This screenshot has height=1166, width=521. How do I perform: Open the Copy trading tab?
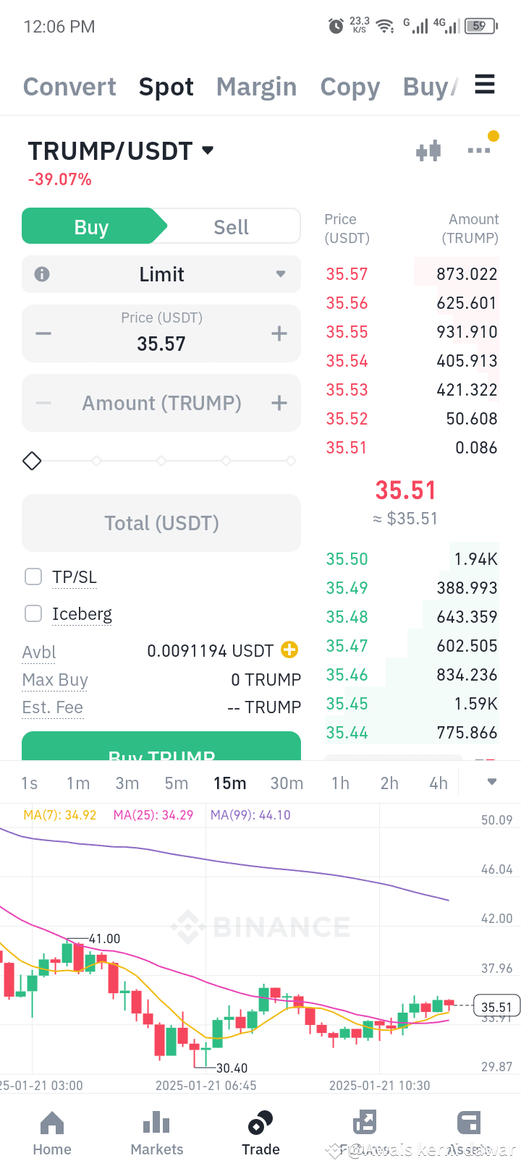click(350, 87)
